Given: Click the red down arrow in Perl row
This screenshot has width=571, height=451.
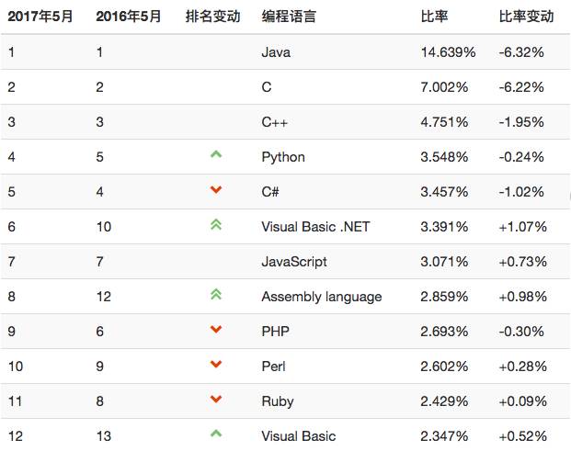Looking at the screenshot, I should [x=216, y=365].
